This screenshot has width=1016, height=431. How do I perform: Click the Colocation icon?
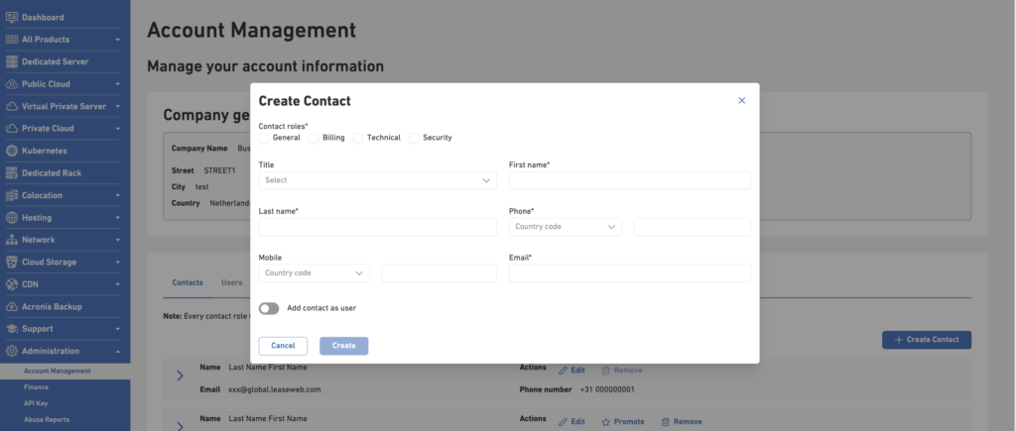point(11,195)
